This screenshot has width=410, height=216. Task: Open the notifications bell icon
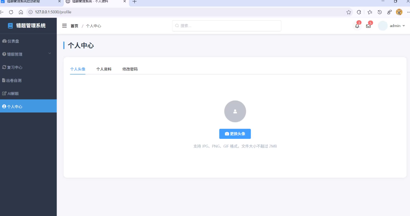point(357,26)
